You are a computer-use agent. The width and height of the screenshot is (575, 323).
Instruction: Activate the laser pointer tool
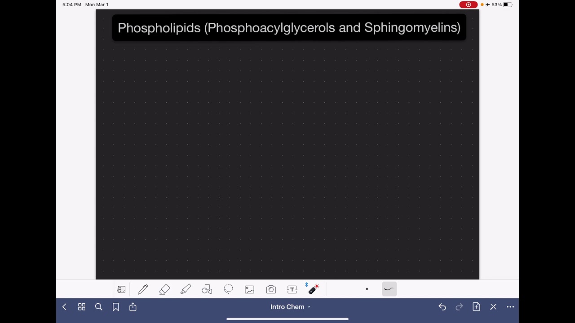[x=314, y=289]
